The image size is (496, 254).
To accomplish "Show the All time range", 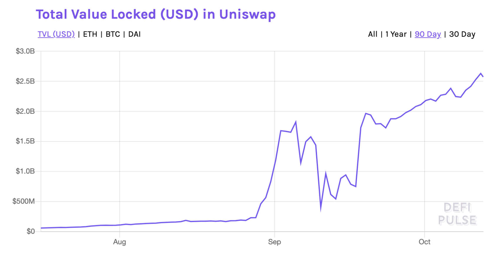I will coord(373,34).
